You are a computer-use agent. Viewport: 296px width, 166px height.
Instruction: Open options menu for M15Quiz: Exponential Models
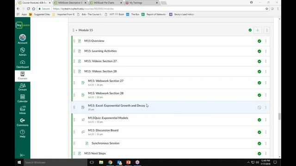(266, 120)
